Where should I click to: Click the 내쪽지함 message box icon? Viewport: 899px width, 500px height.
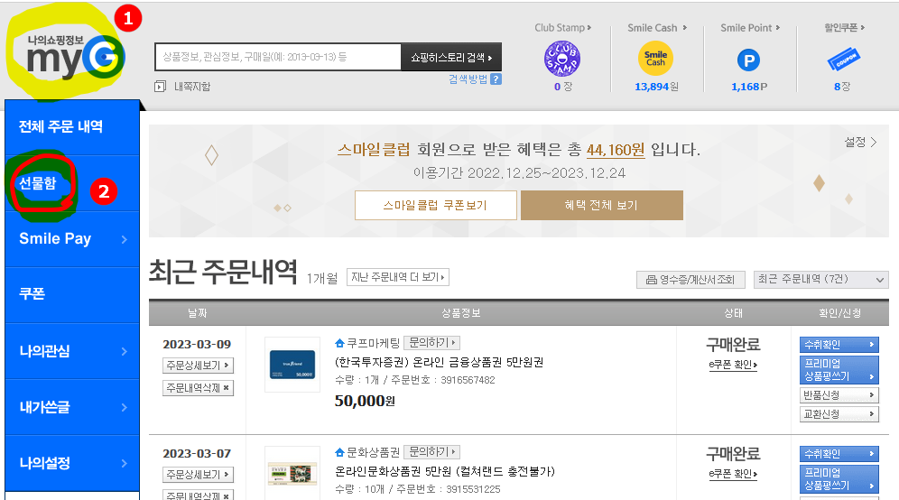[x=160, y=87]
